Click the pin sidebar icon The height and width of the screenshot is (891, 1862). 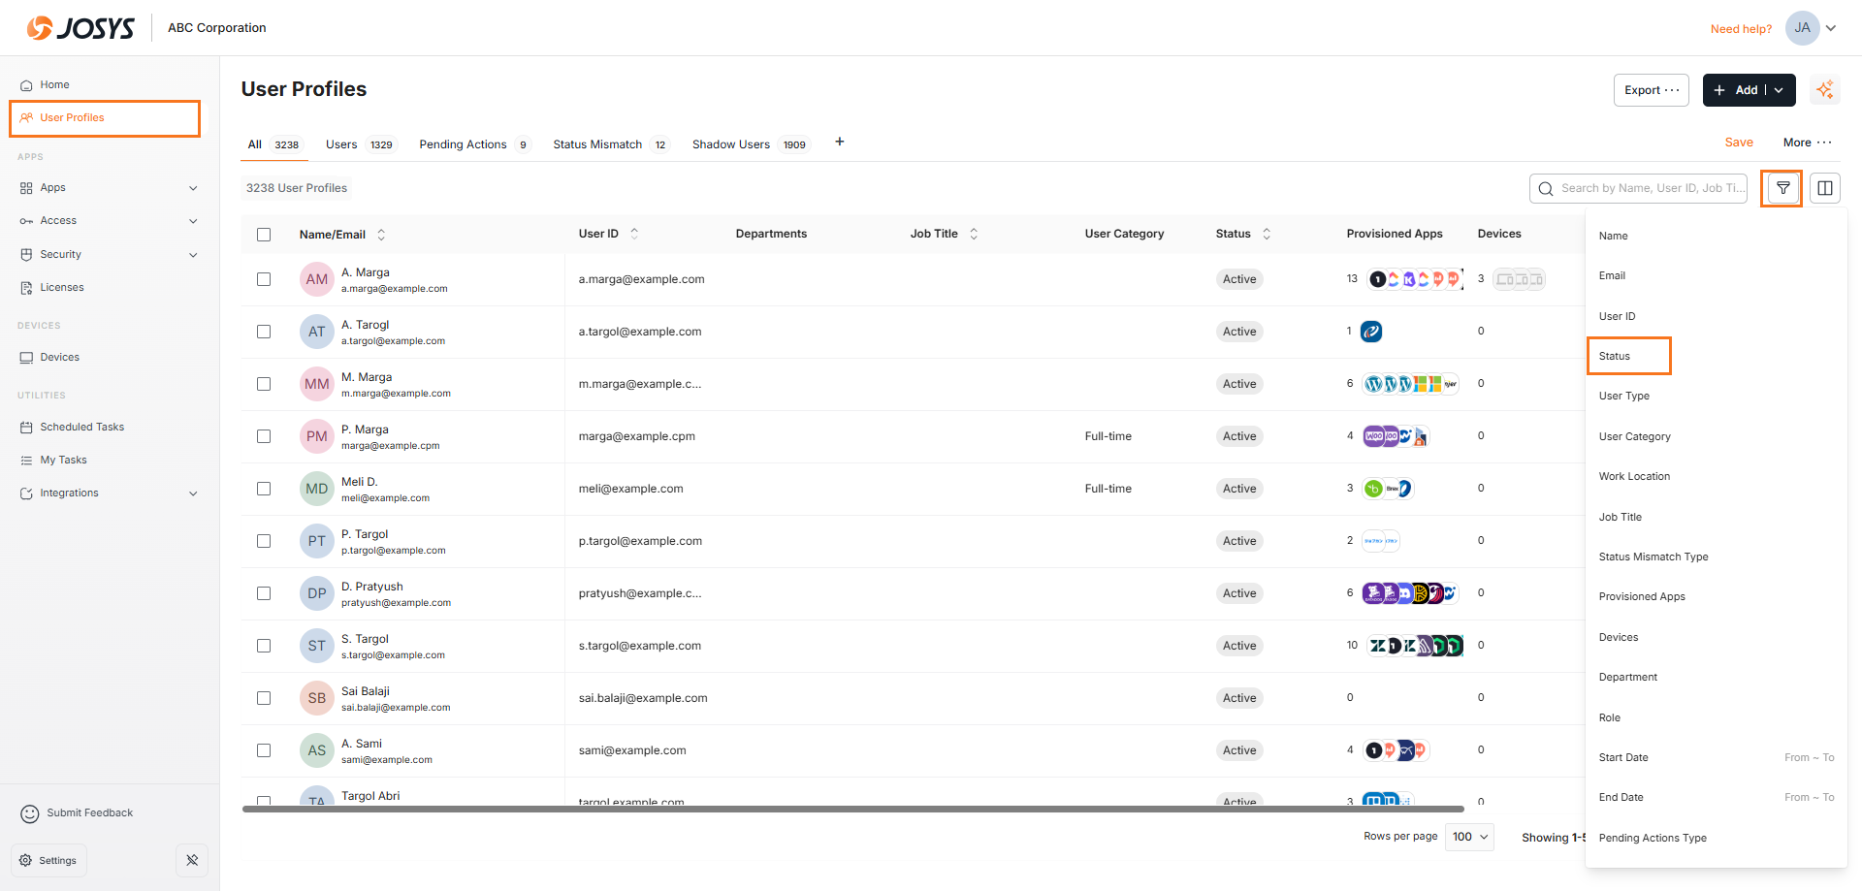(192, 860)
